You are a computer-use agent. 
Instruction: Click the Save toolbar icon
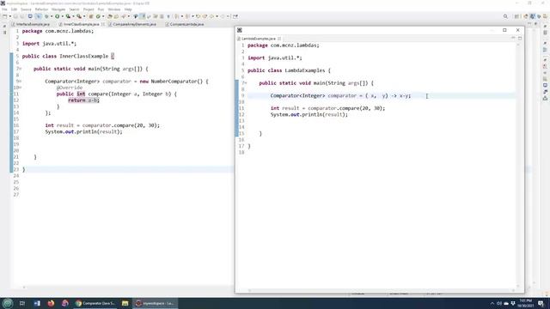pyautogui.click(x=15, y=16)
